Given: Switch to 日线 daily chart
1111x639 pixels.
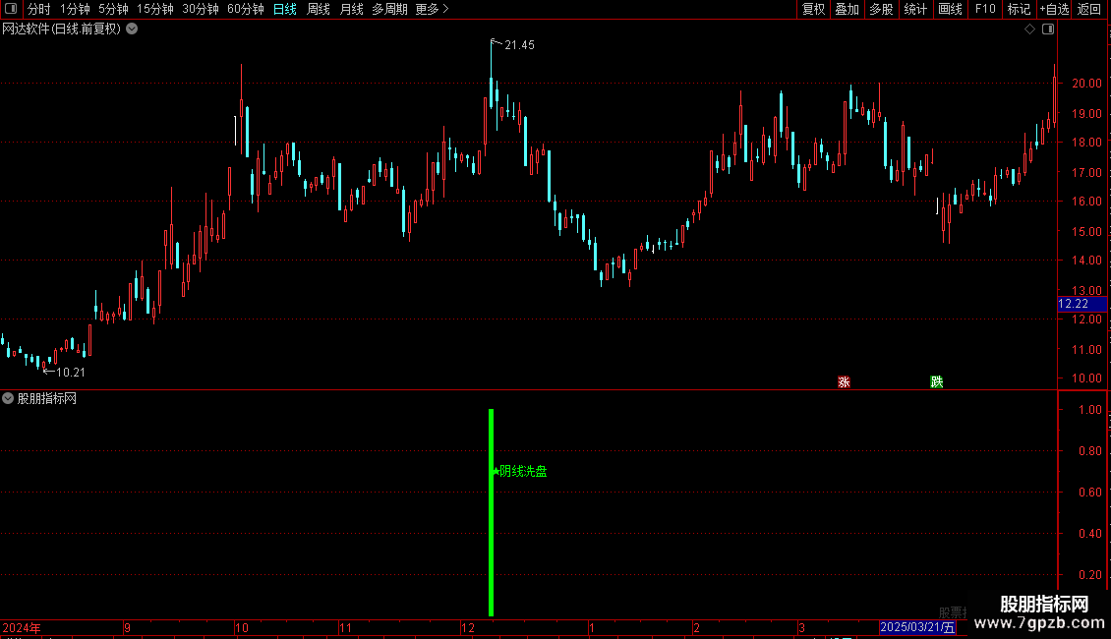Looking at the screenshot, I should pyautogui.click(x=285, y=9).
